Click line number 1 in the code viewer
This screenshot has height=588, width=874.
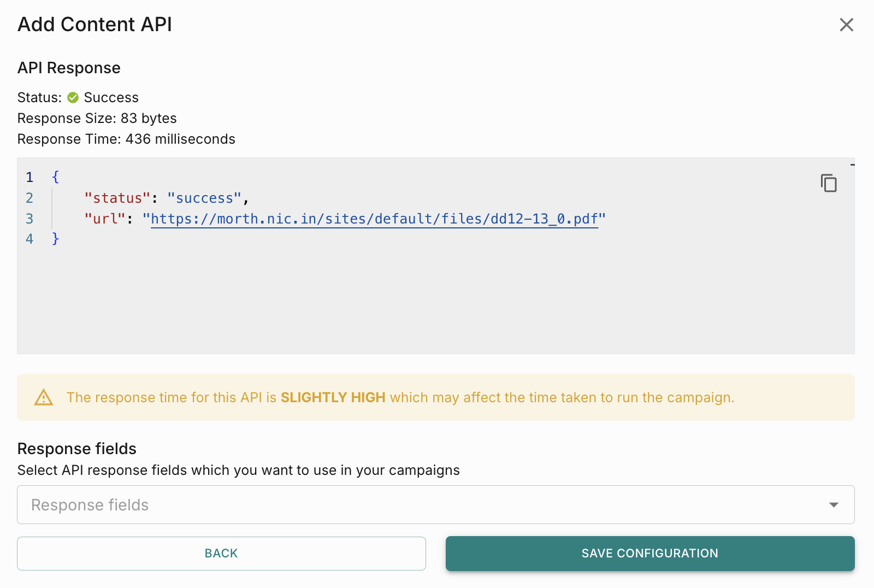(29, 177)
